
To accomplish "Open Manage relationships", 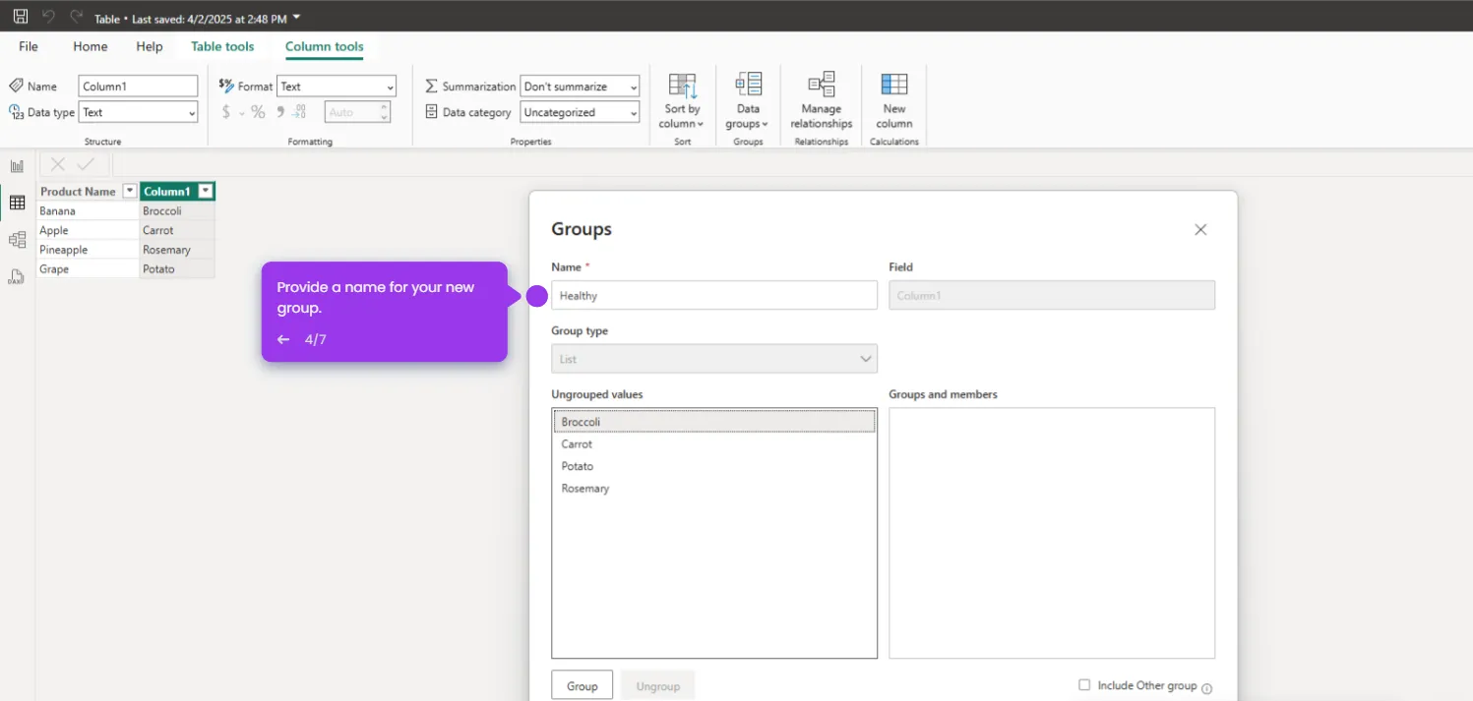I will 822,100.
